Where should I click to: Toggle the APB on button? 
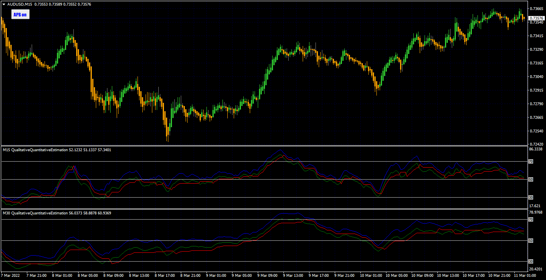(20, 15)
